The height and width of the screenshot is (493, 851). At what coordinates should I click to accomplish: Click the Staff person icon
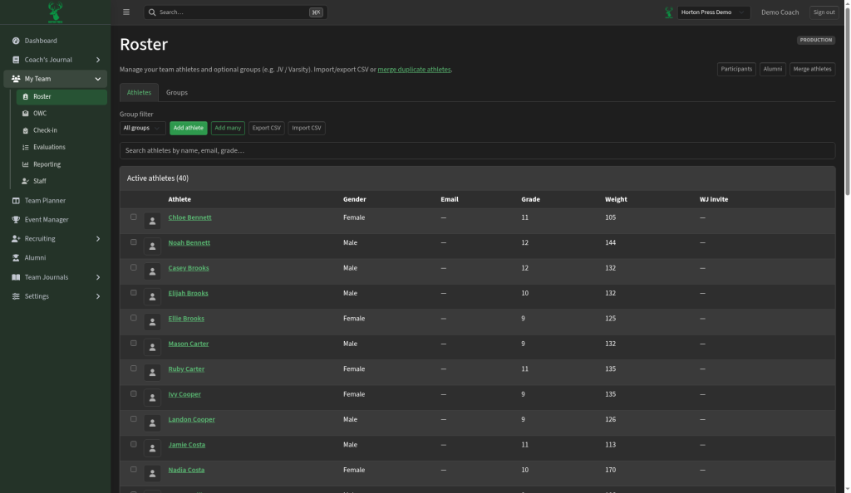(x=25, y=181)
